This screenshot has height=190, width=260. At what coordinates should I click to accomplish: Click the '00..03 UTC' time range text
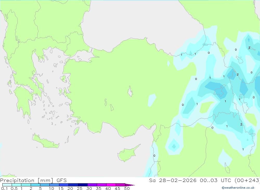tap(216, 180)
